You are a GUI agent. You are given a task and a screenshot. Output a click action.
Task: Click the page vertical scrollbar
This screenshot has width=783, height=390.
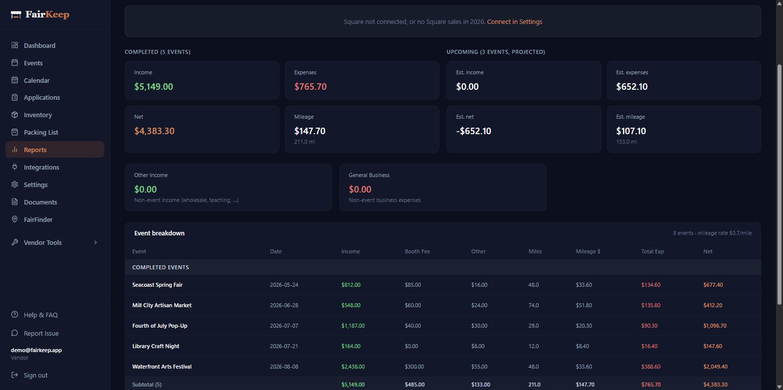(780, 184)
